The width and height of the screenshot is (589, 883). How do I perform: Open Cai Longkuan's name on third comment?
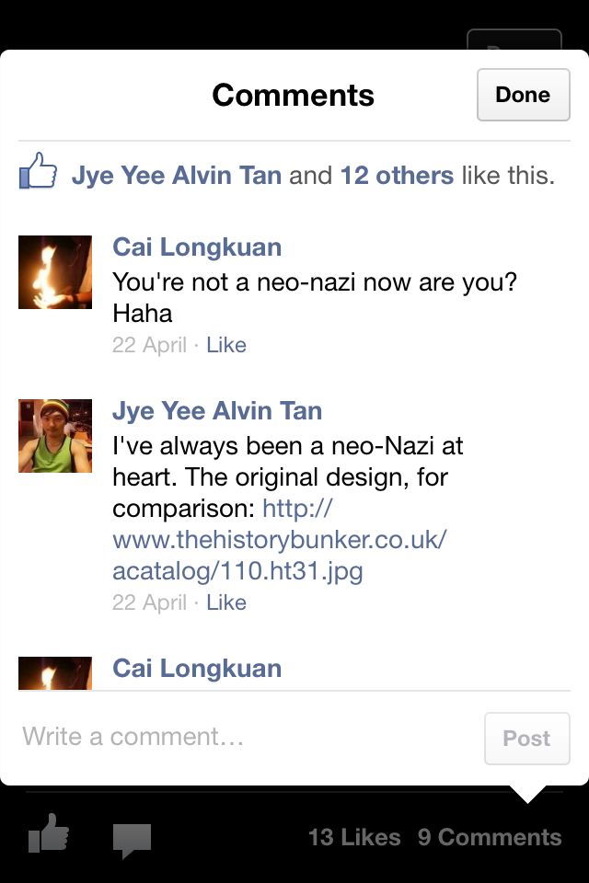coord(197,669)
